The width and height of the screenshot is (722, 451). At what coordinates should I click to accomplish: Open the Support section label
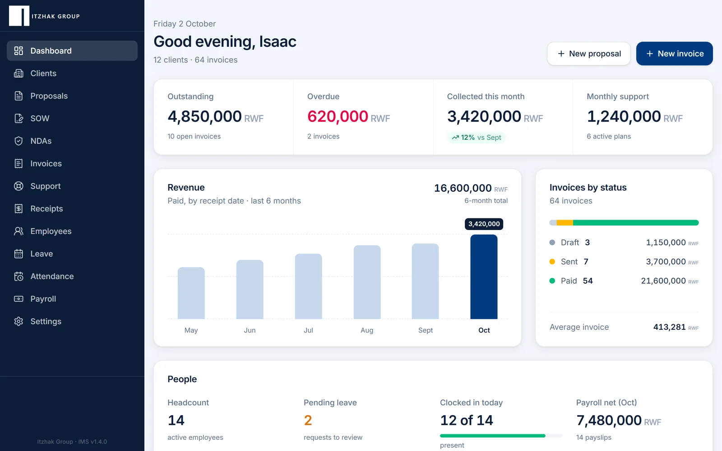pos(46,186)
